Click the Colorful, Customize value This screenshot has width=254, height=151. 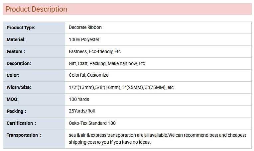88,75
